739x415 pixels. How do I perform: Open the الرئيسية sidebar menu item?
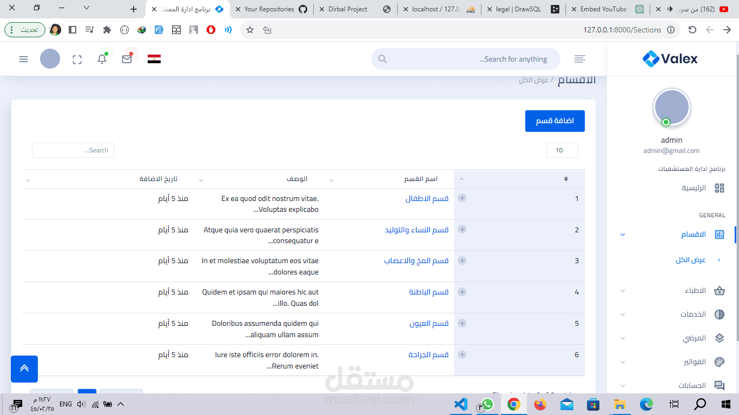pos(694,188)
